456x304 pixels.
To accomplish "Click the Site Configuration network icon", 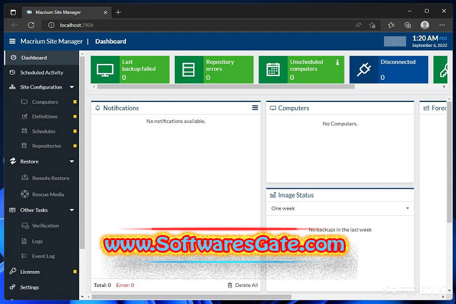I will click(12, 87).
